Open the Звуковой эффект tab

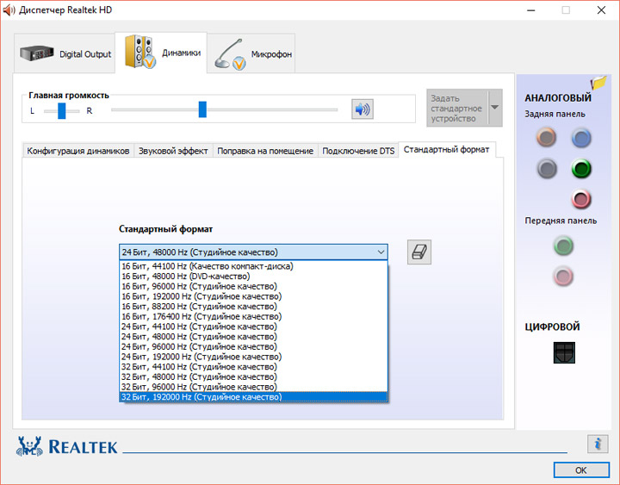pos(173,151)
